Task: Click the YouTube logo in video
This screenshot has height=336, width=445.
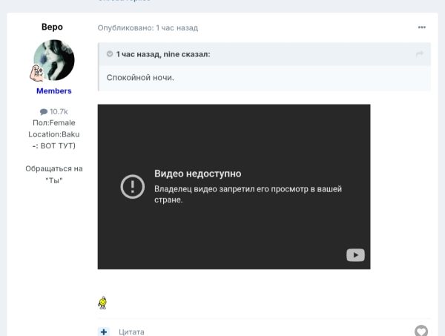Action: pyautogui.click(x=355, y=255)
